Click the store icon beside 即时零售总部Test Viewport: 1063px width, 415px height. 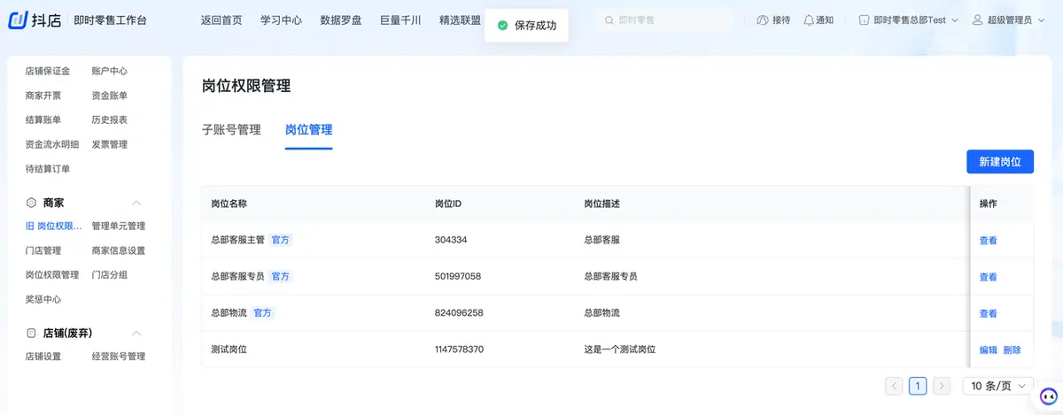[x=865, y=19]
